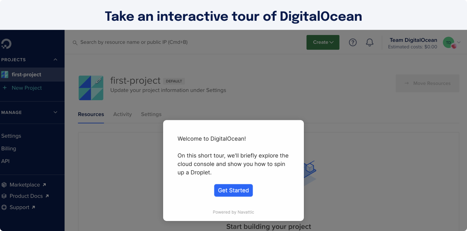Screen dimensions: 467x231
Task: Click external-link arrow next to Marketplace
Action: [44, 185]
